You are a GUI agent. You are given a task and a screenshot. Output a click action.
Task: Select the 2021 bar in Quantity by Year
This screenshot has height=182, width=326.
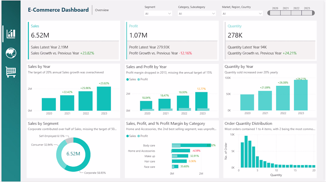pos(265,101)
